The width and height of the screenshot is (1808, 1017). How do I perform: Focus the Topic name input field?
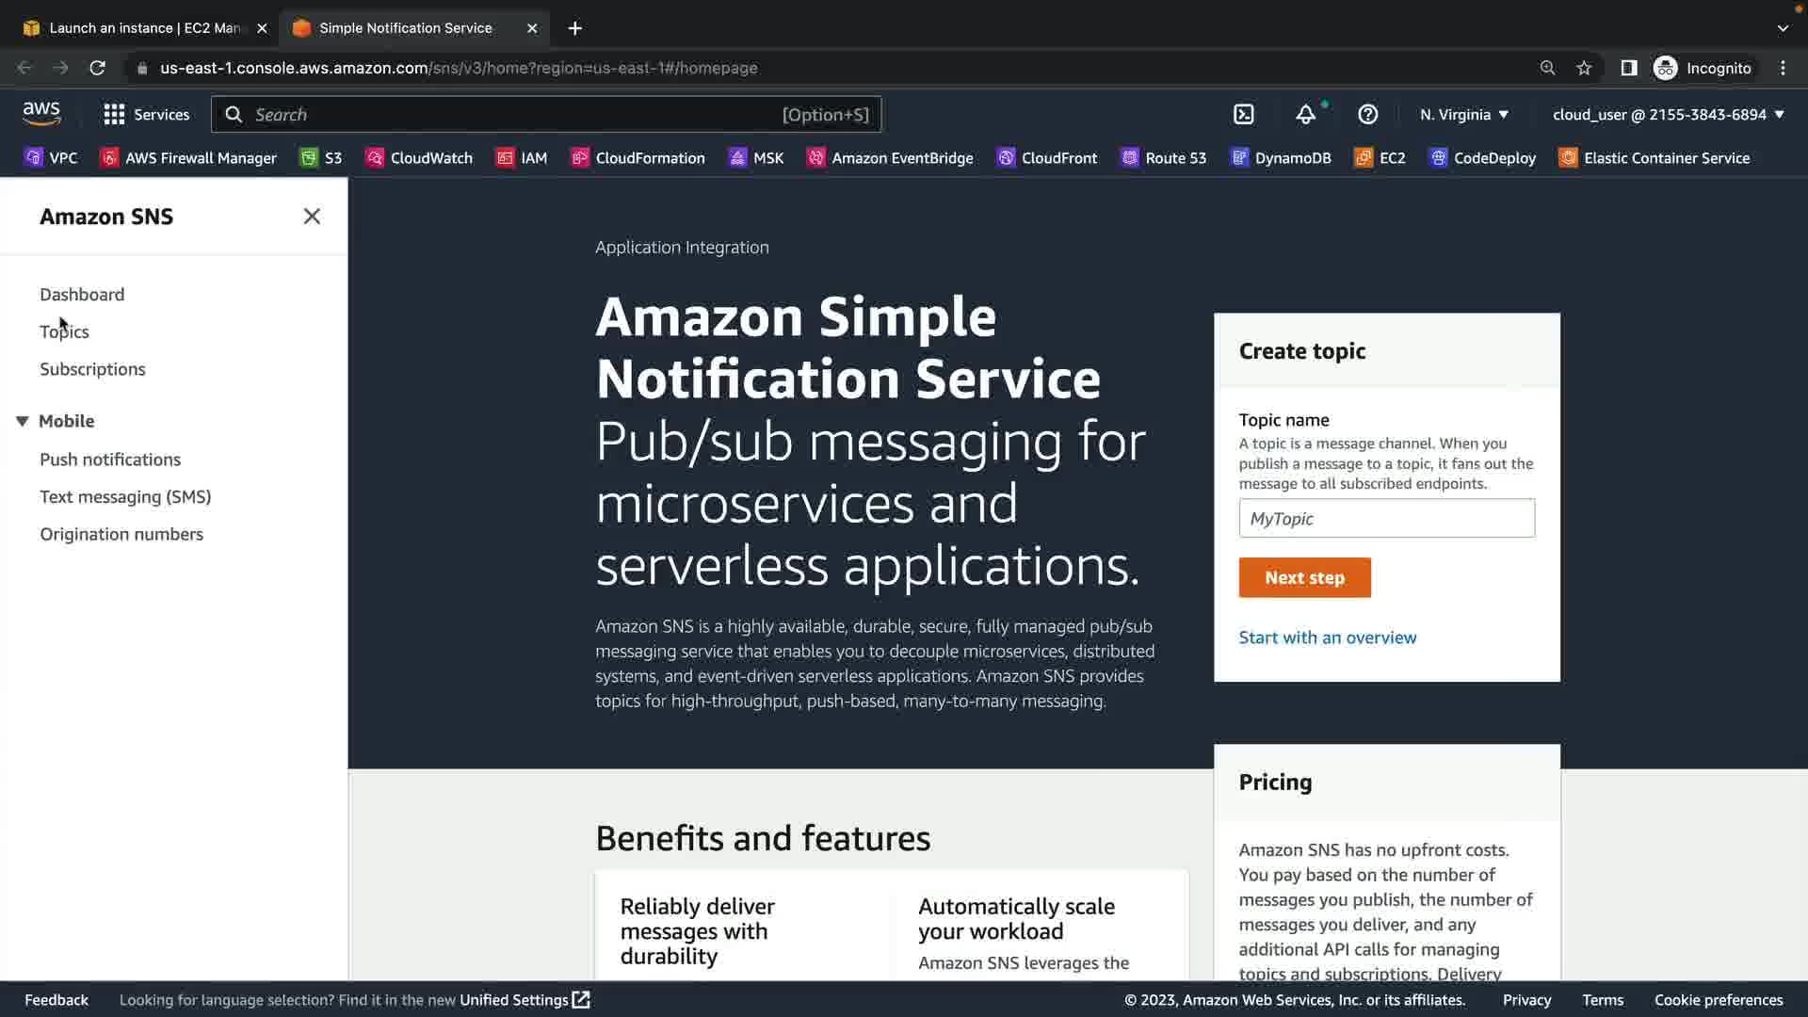pyautogui.click(x=1386, y=519)
